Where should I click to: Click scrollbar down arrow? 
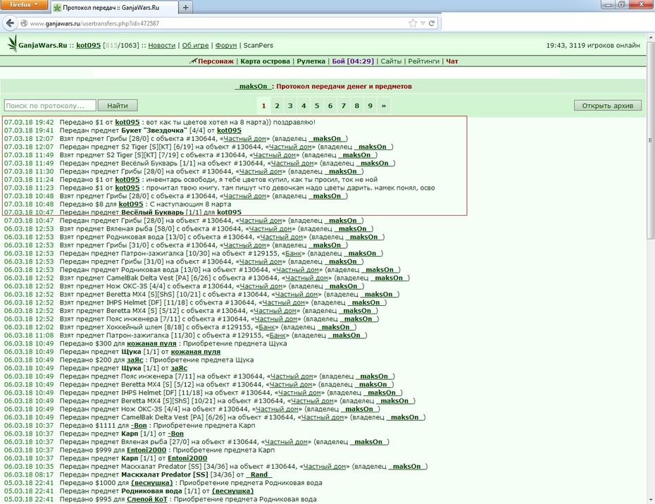[x=650, y=499]
